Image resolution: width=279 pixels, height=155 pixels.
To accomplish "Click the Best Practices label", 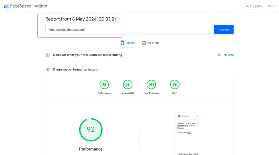I will point(151,93).
